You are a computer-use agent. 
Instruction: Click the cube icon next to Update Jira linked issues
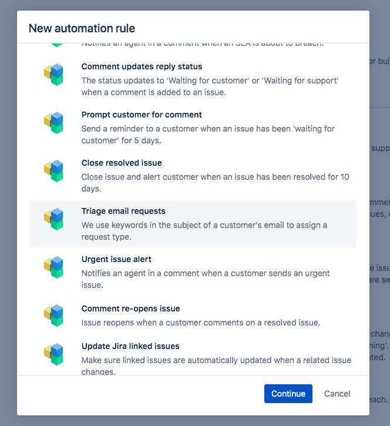[x=53, y=354]
